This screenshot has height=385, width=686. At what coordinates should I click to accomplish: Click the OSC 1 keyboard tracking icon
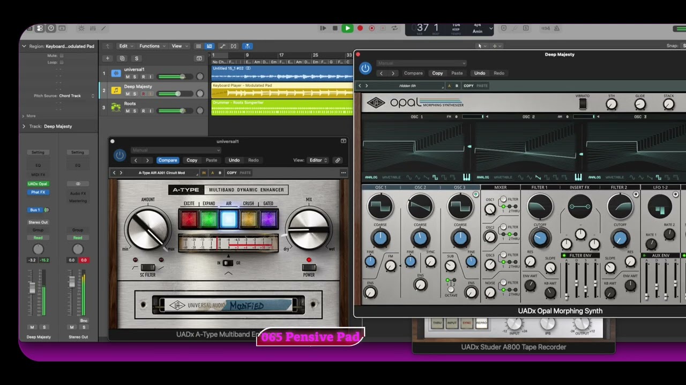tap(466, 177)
